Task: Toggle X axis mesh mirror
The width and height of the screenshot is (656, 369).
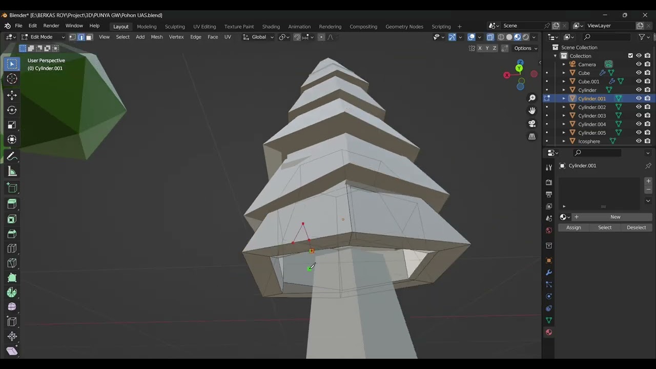Action: point(480,48)
